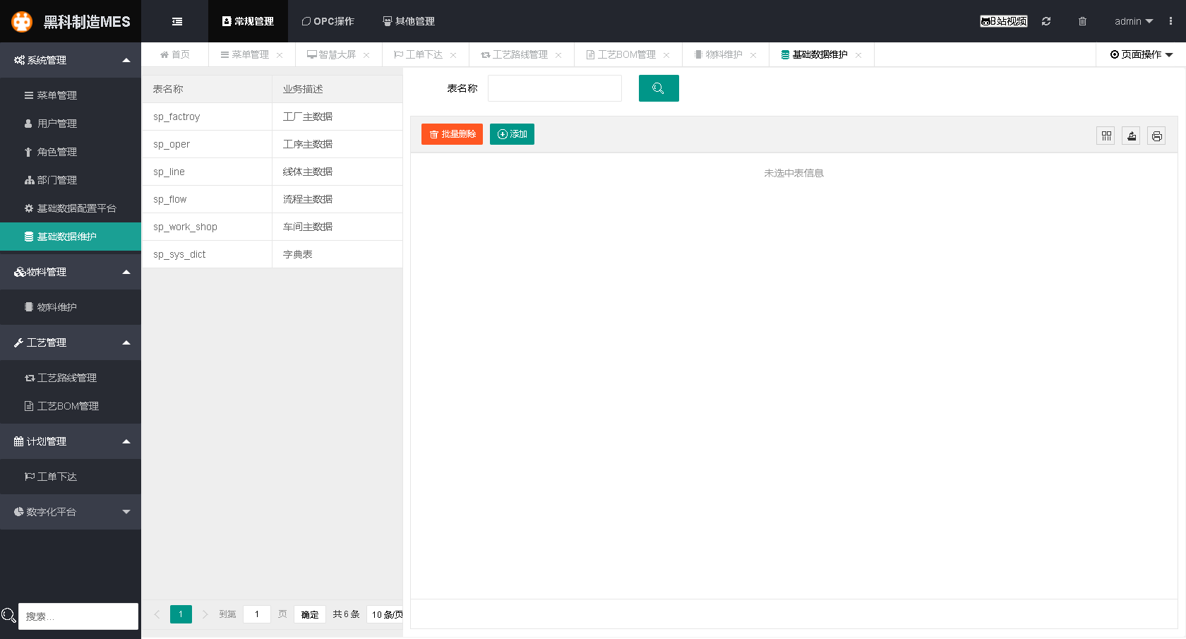The width and height of the screenshot is (1186, 639).
Task: Close the 工艺BOM管理 tab
Action: (666, 55)
